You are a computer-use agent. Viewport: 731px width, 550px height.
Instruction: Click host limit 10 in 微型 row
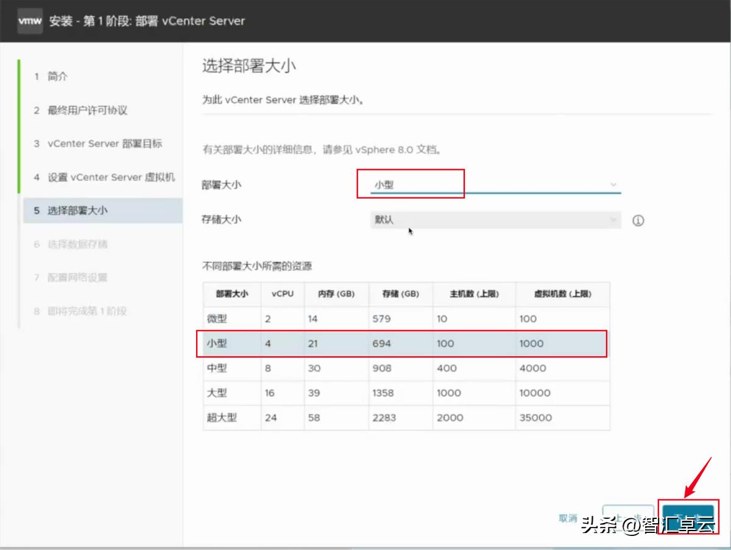click(442, 319)
